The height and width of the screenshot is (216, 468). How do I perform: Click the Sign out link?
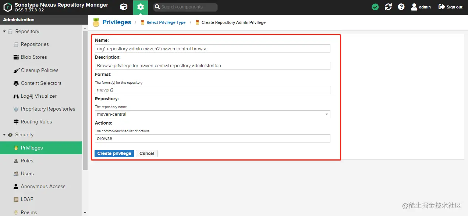(454, 7)
